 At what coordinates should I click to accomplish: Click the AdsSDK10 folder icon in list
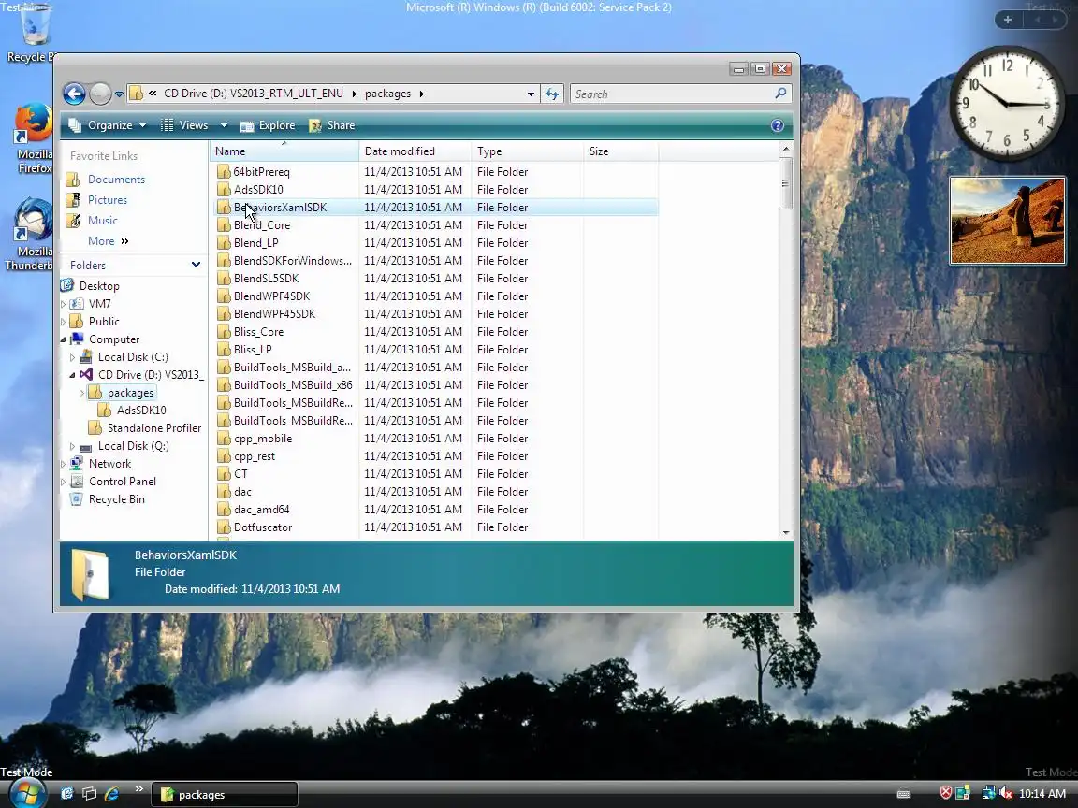point(224,189)
